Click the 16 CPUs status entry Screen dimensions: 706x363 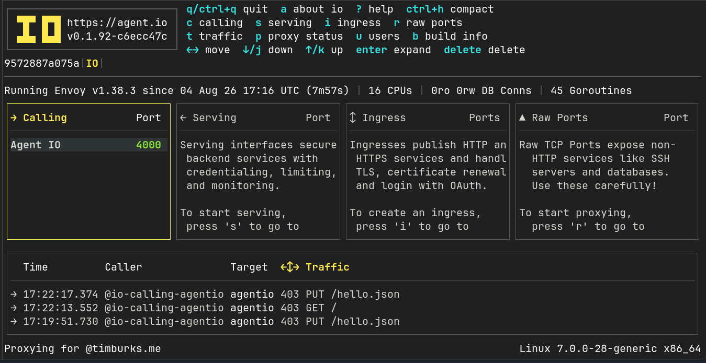[390, 91]
